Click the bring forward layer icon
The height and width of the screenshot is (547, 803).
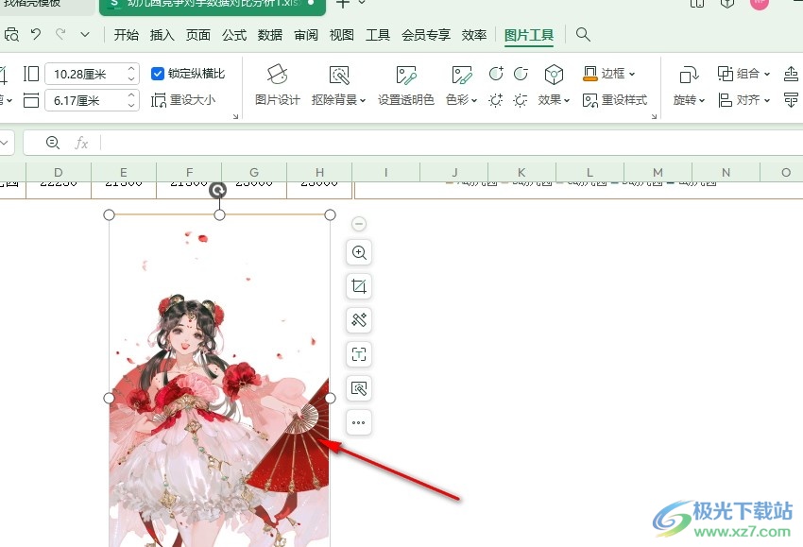coord(792,74)
